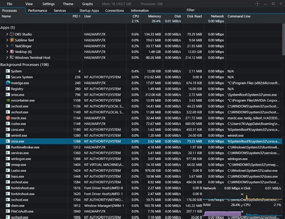285x219 pixels.
Task: Click the RuntimeBroker.exe process icon
Action: 8,147
